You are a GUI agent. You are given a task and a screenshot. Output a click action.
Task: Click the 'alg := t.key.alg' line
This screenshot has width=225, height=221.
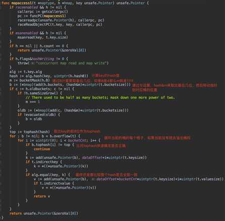point(26,72)
